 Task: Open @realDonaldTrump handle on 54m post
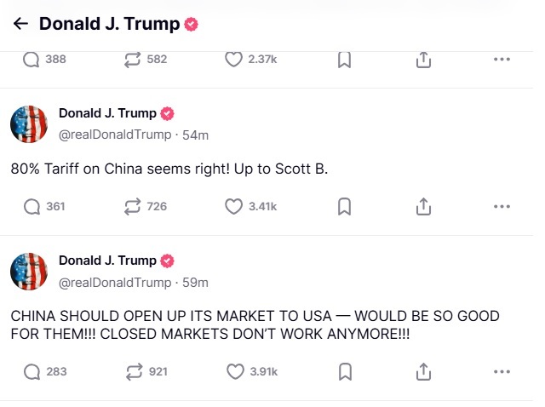click(x=114, y=135)
